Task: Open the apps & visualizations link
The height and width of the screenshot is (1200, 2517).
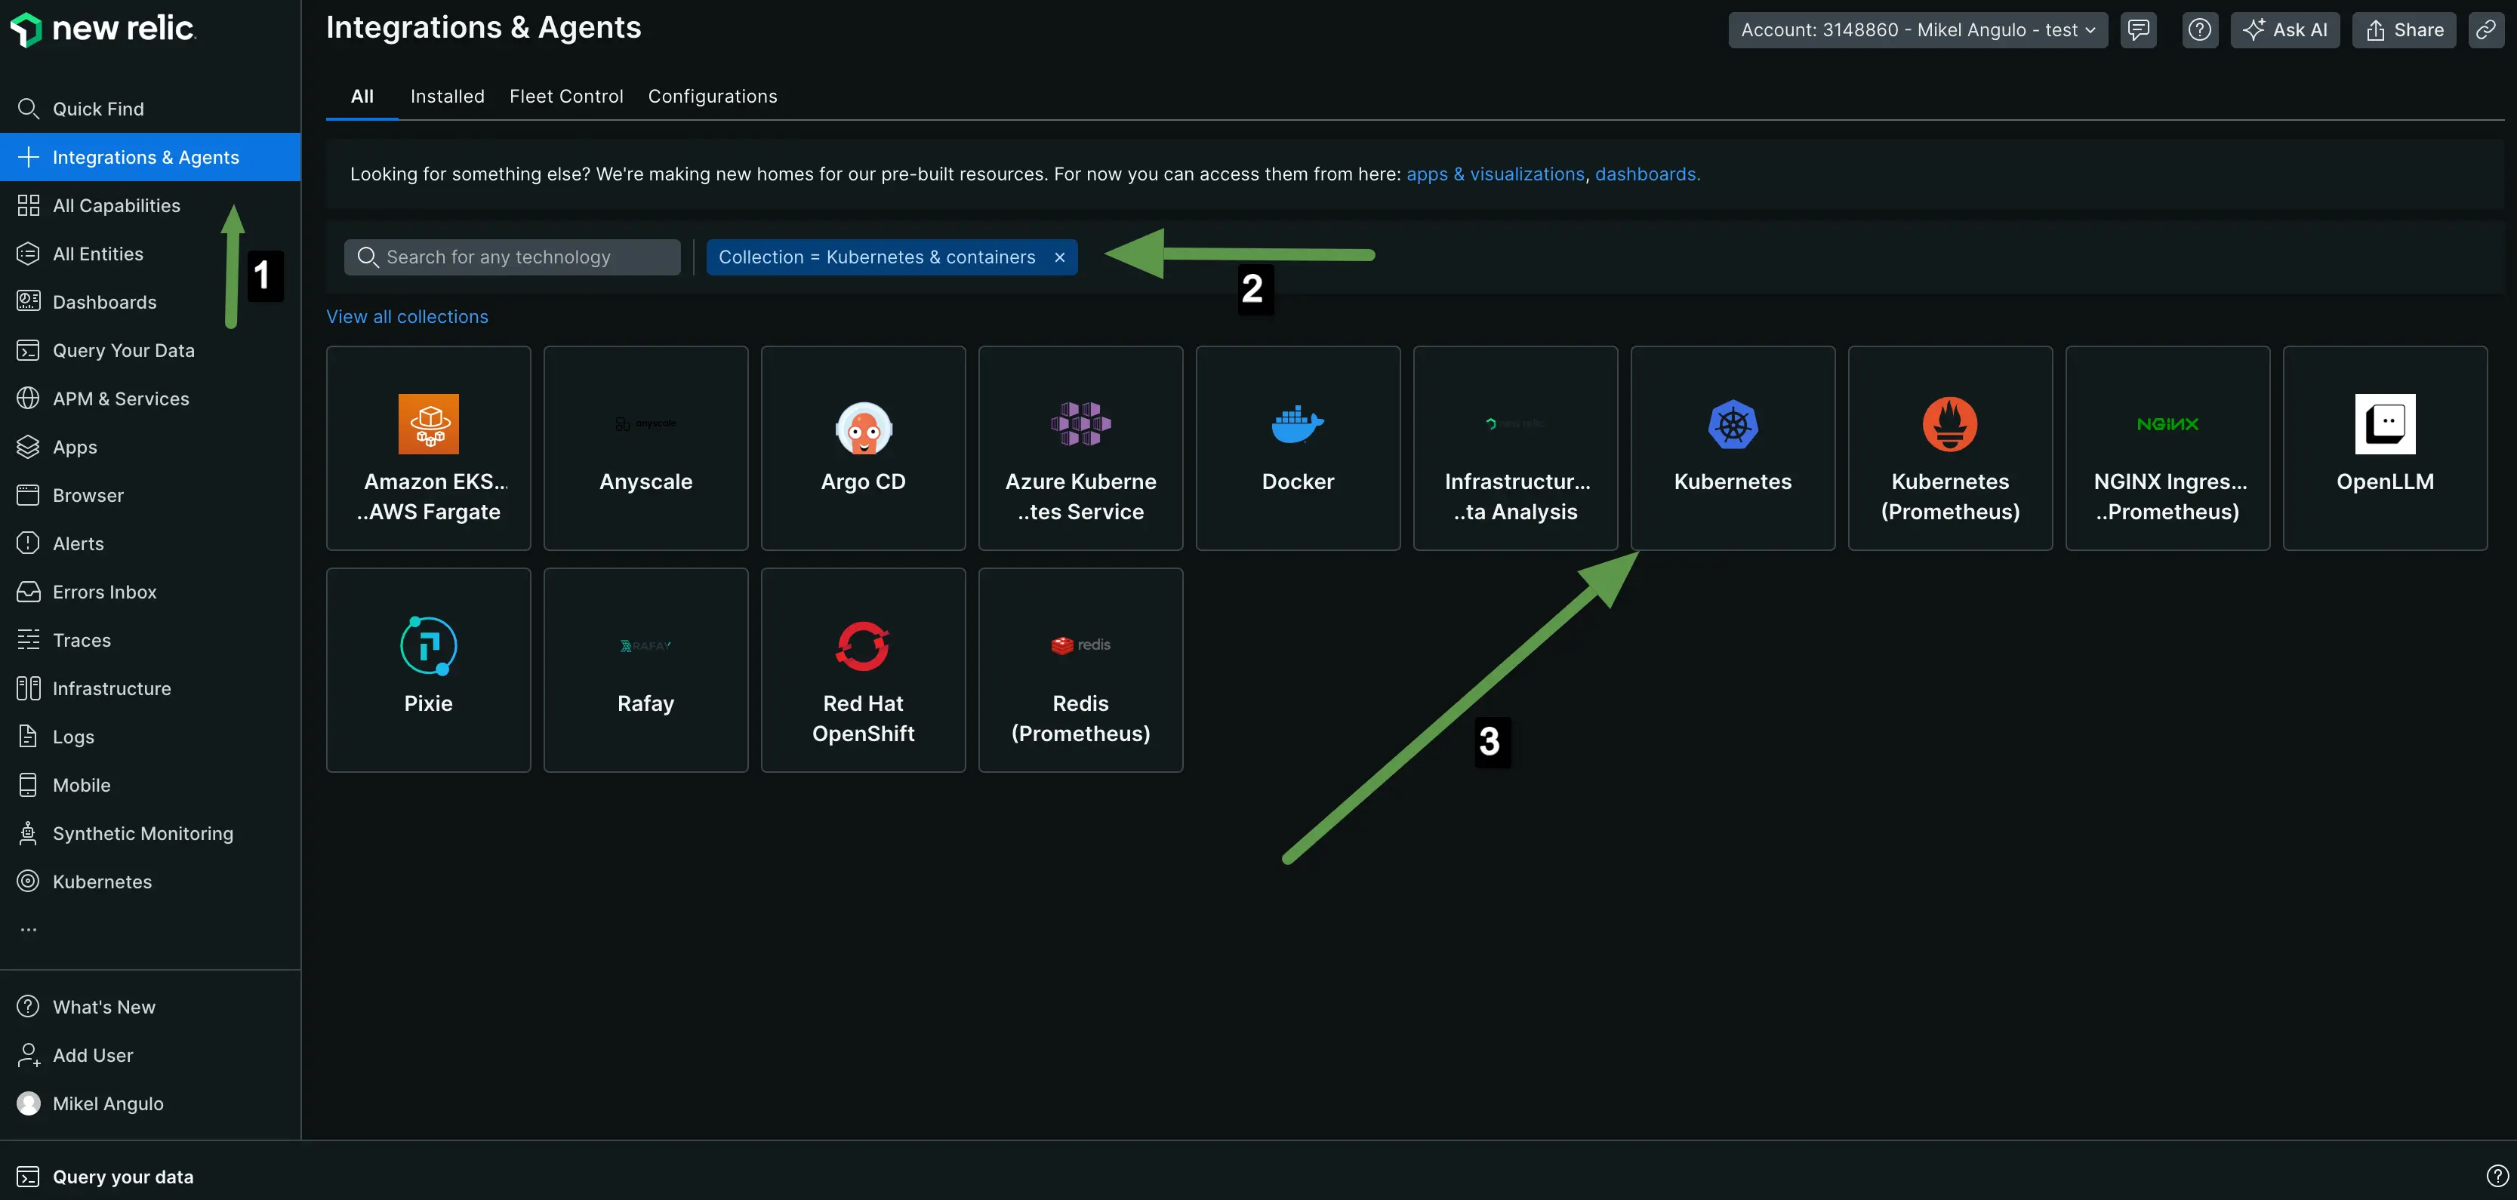Action: tap(1495, 174)
